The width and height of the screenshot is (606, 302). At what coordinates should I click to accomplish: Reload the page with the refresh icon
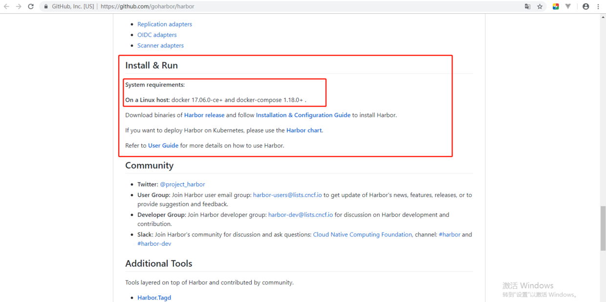[31, 6]
